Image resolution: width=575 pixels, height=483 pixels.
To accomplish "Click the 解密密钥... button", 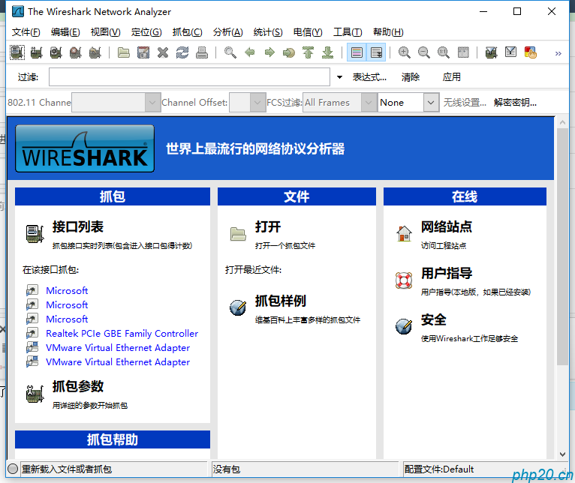I will coord(515,103).
